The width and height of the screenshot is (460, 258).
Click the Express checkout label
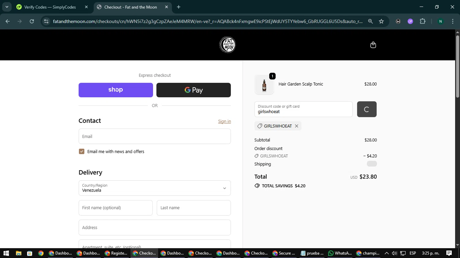155,75
